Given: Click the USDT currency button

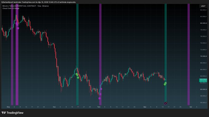Looking at the screenshot, I should tap(203, 6).
